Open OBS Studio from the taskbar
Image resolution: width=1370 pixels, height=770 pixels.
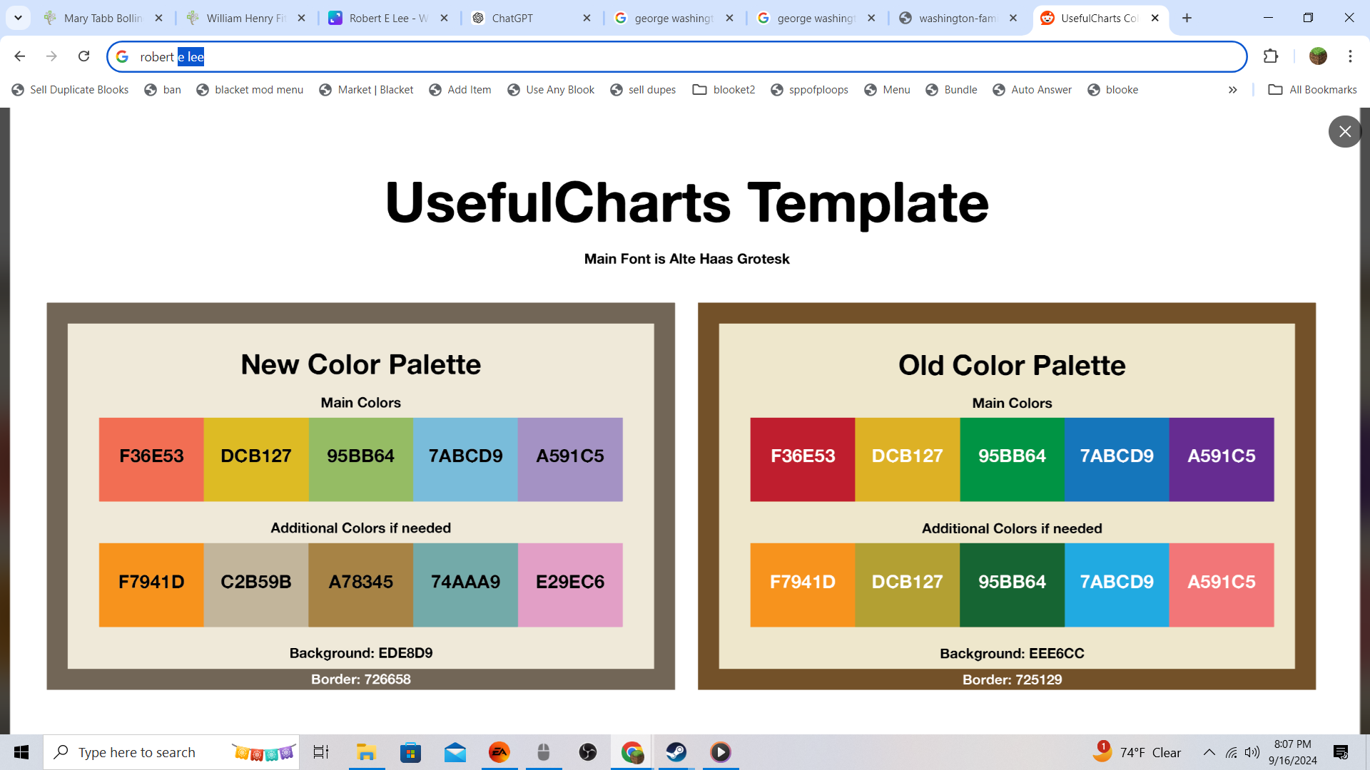tap(587, 752)
